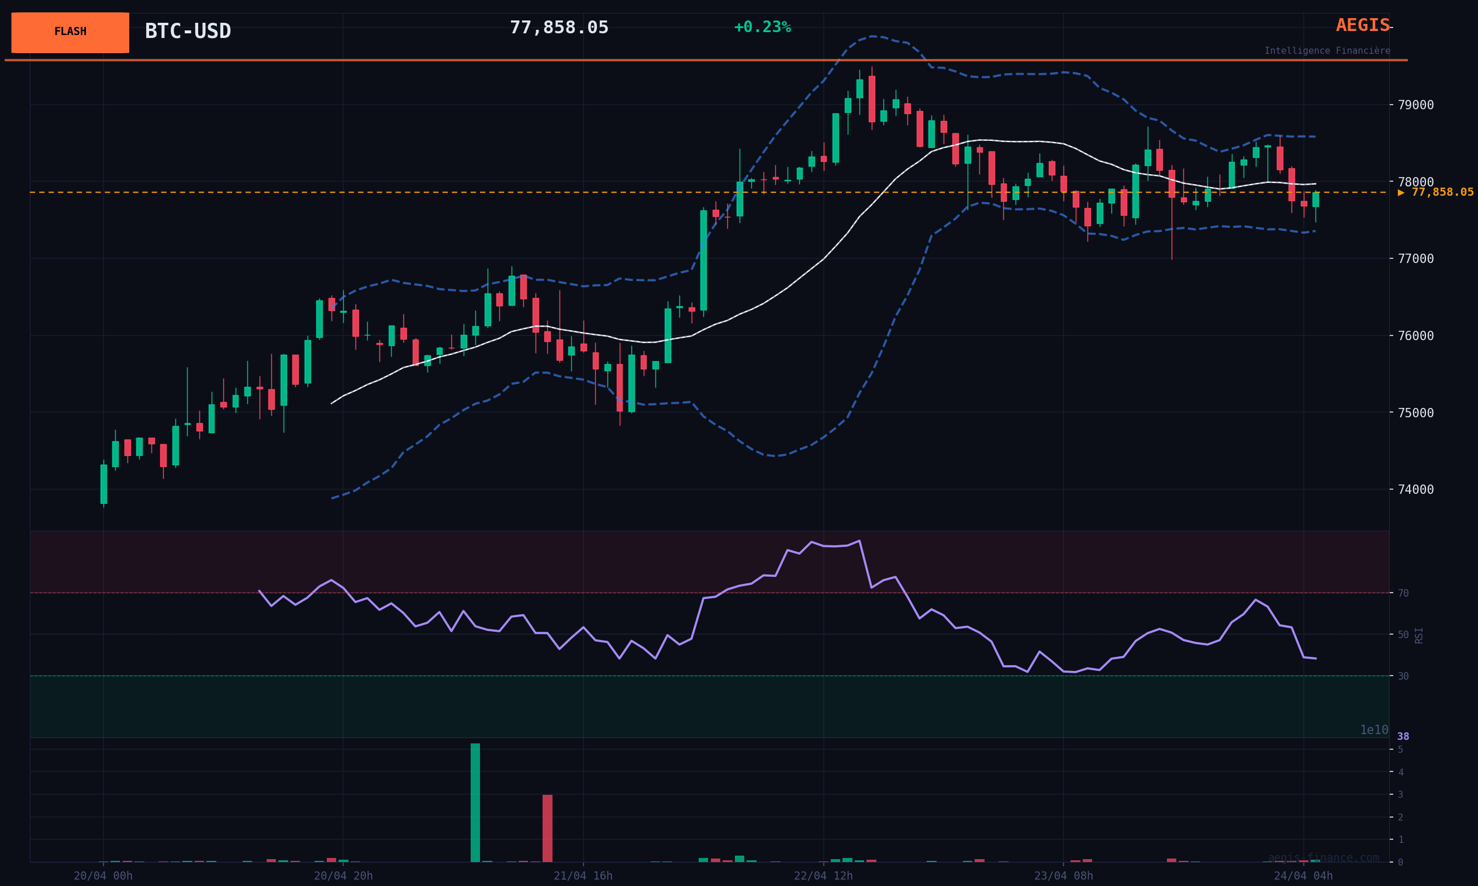Click the RSI axis label
Viewport: 1478px width, 886px height.
[1419, 635]
